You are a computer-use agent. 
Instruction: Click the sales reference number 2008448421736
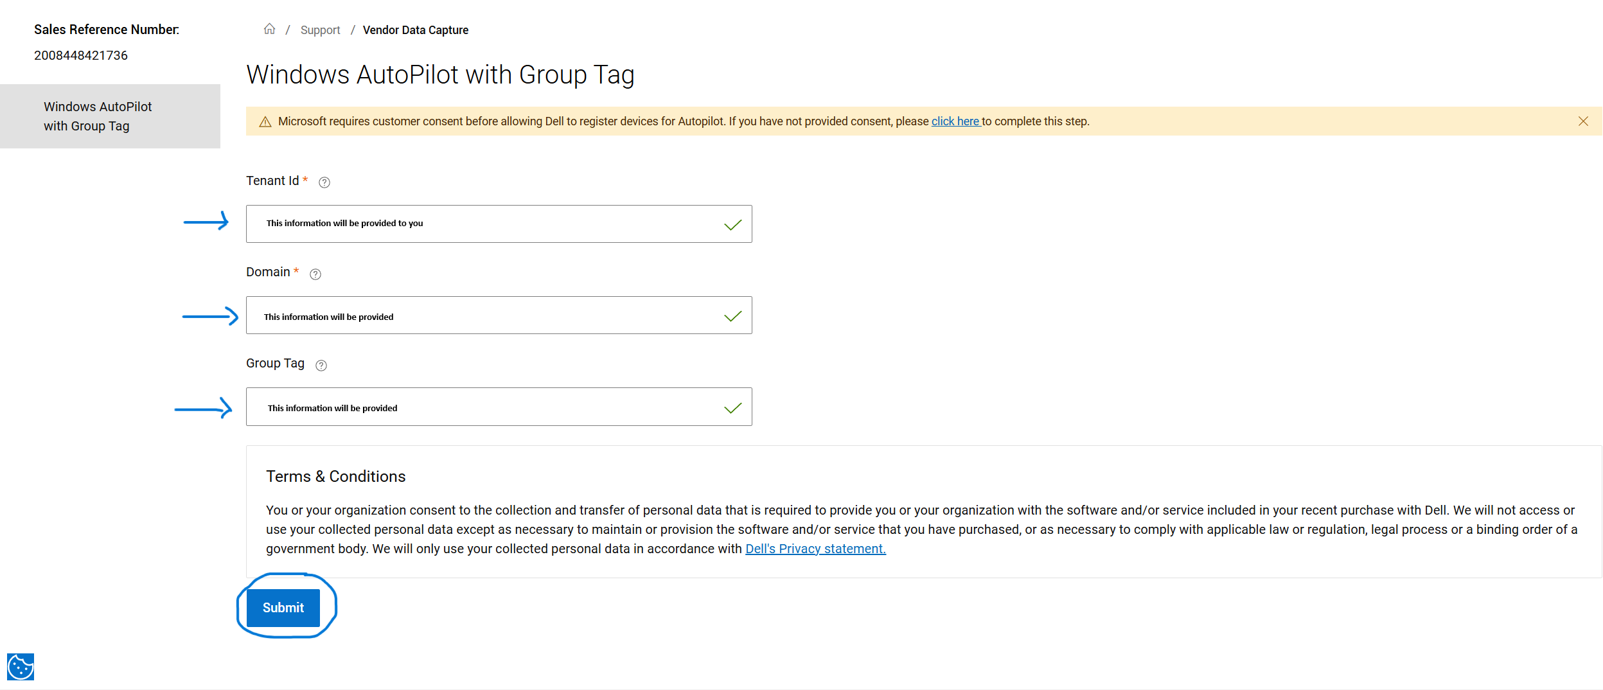[x=81, y=56]
